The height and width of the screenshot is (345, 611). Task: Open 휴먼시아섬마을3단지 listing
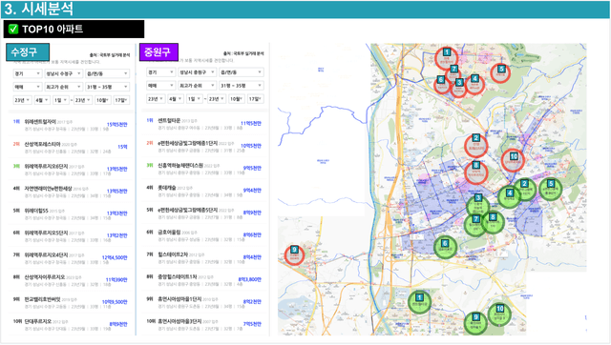[x=203, y=323]
